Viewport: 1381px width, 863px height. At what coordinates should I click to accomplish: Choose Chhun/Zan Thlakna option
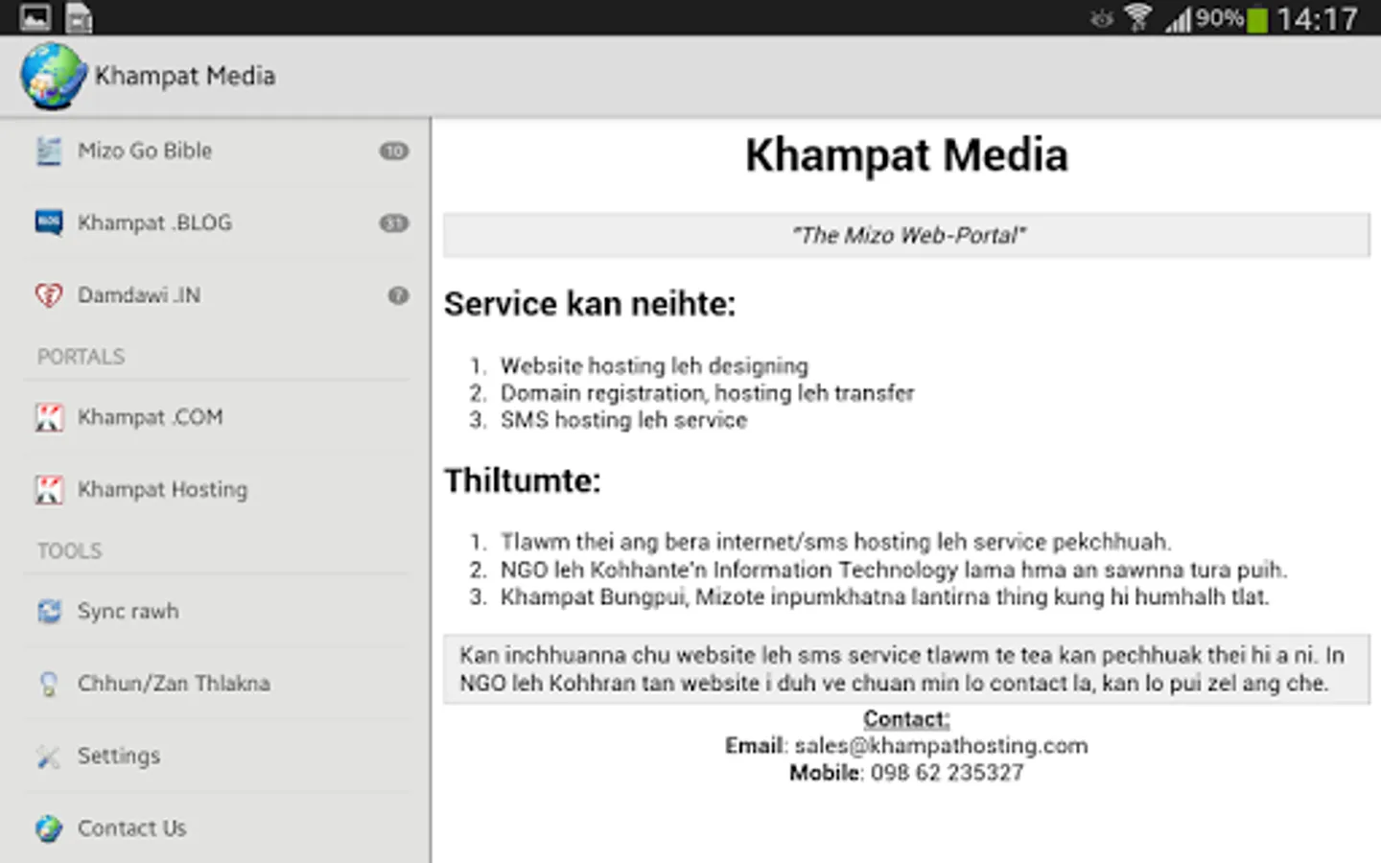[216, 684]
